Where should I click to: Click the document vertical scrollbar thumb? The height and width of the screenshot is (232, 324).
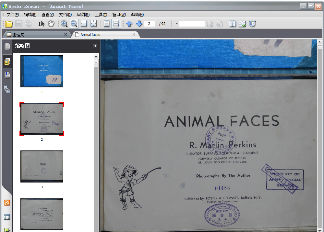(320, 47)
